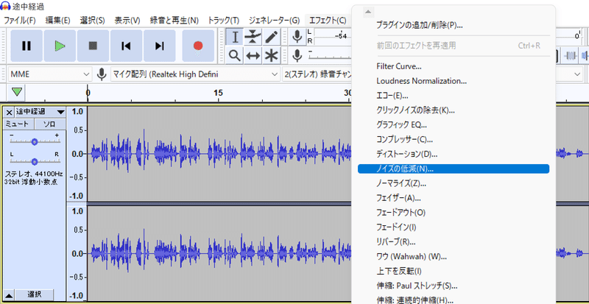
Task: Click the 15 second mark on timeline ruler
Action: point(218,93)
